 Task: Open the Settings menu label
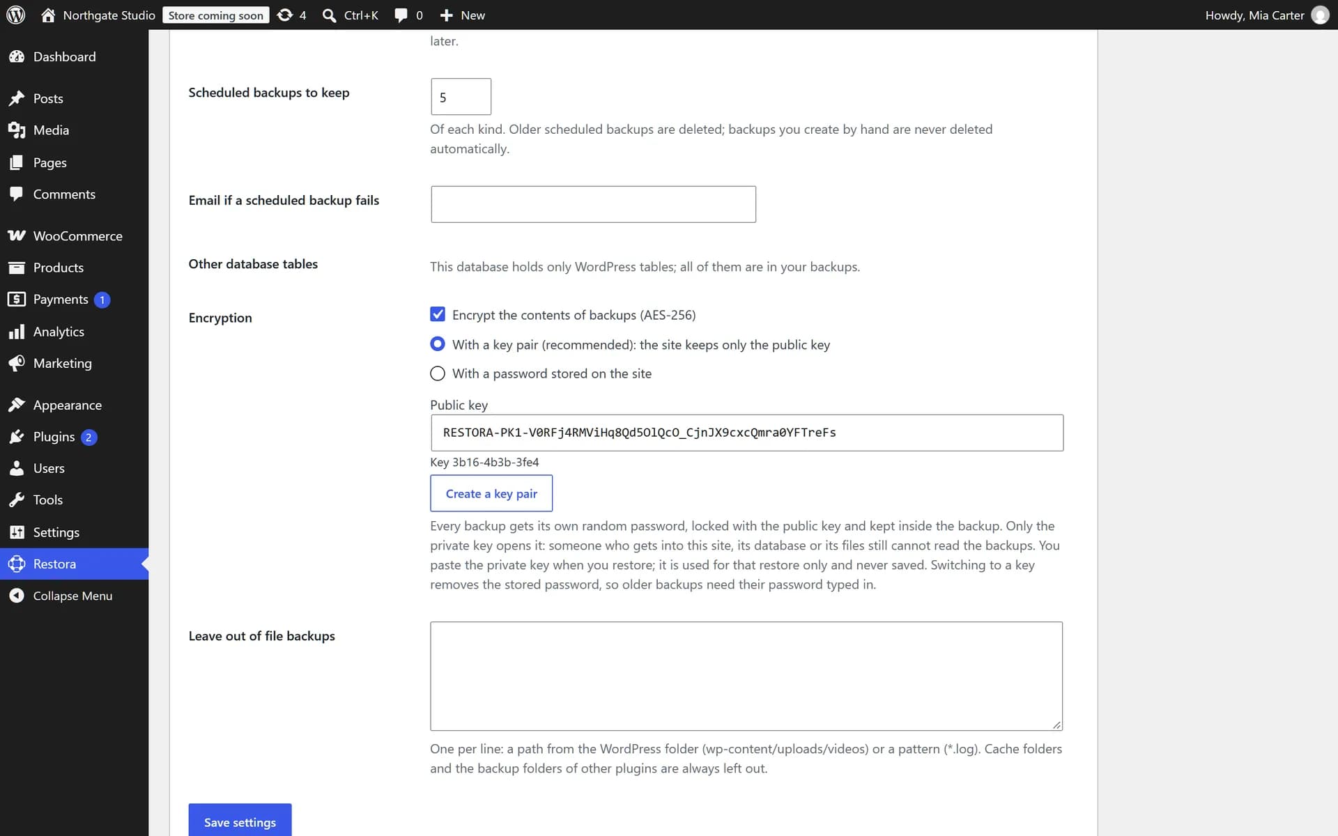coord(56,532)
